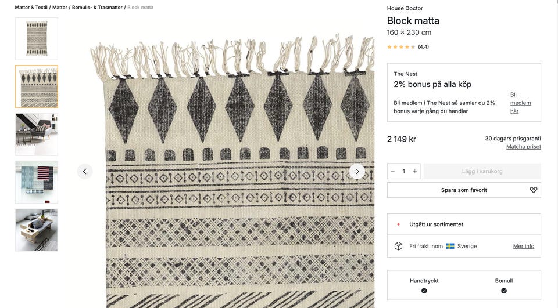558x308 pixels.
Task: Click the plus quantity icon
Action: pos(415,171)
